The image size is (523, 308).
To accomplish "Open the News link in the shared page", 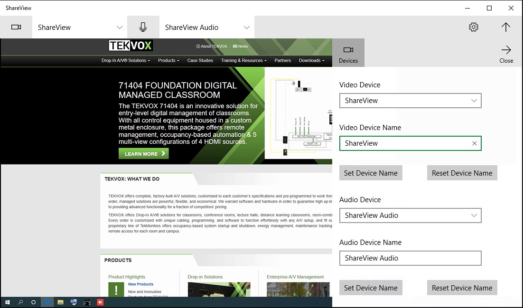I will click(x=241, y=47).
